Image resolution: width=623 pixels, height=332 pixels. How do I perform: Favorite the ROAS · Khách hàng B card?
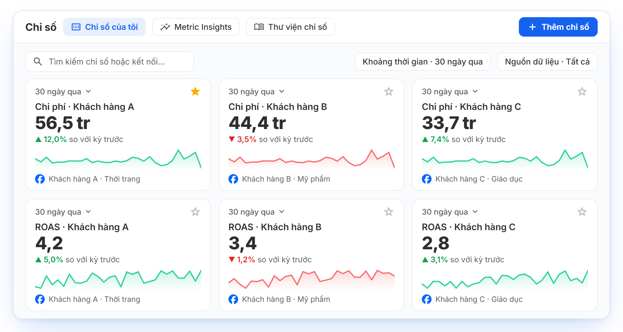389,212
